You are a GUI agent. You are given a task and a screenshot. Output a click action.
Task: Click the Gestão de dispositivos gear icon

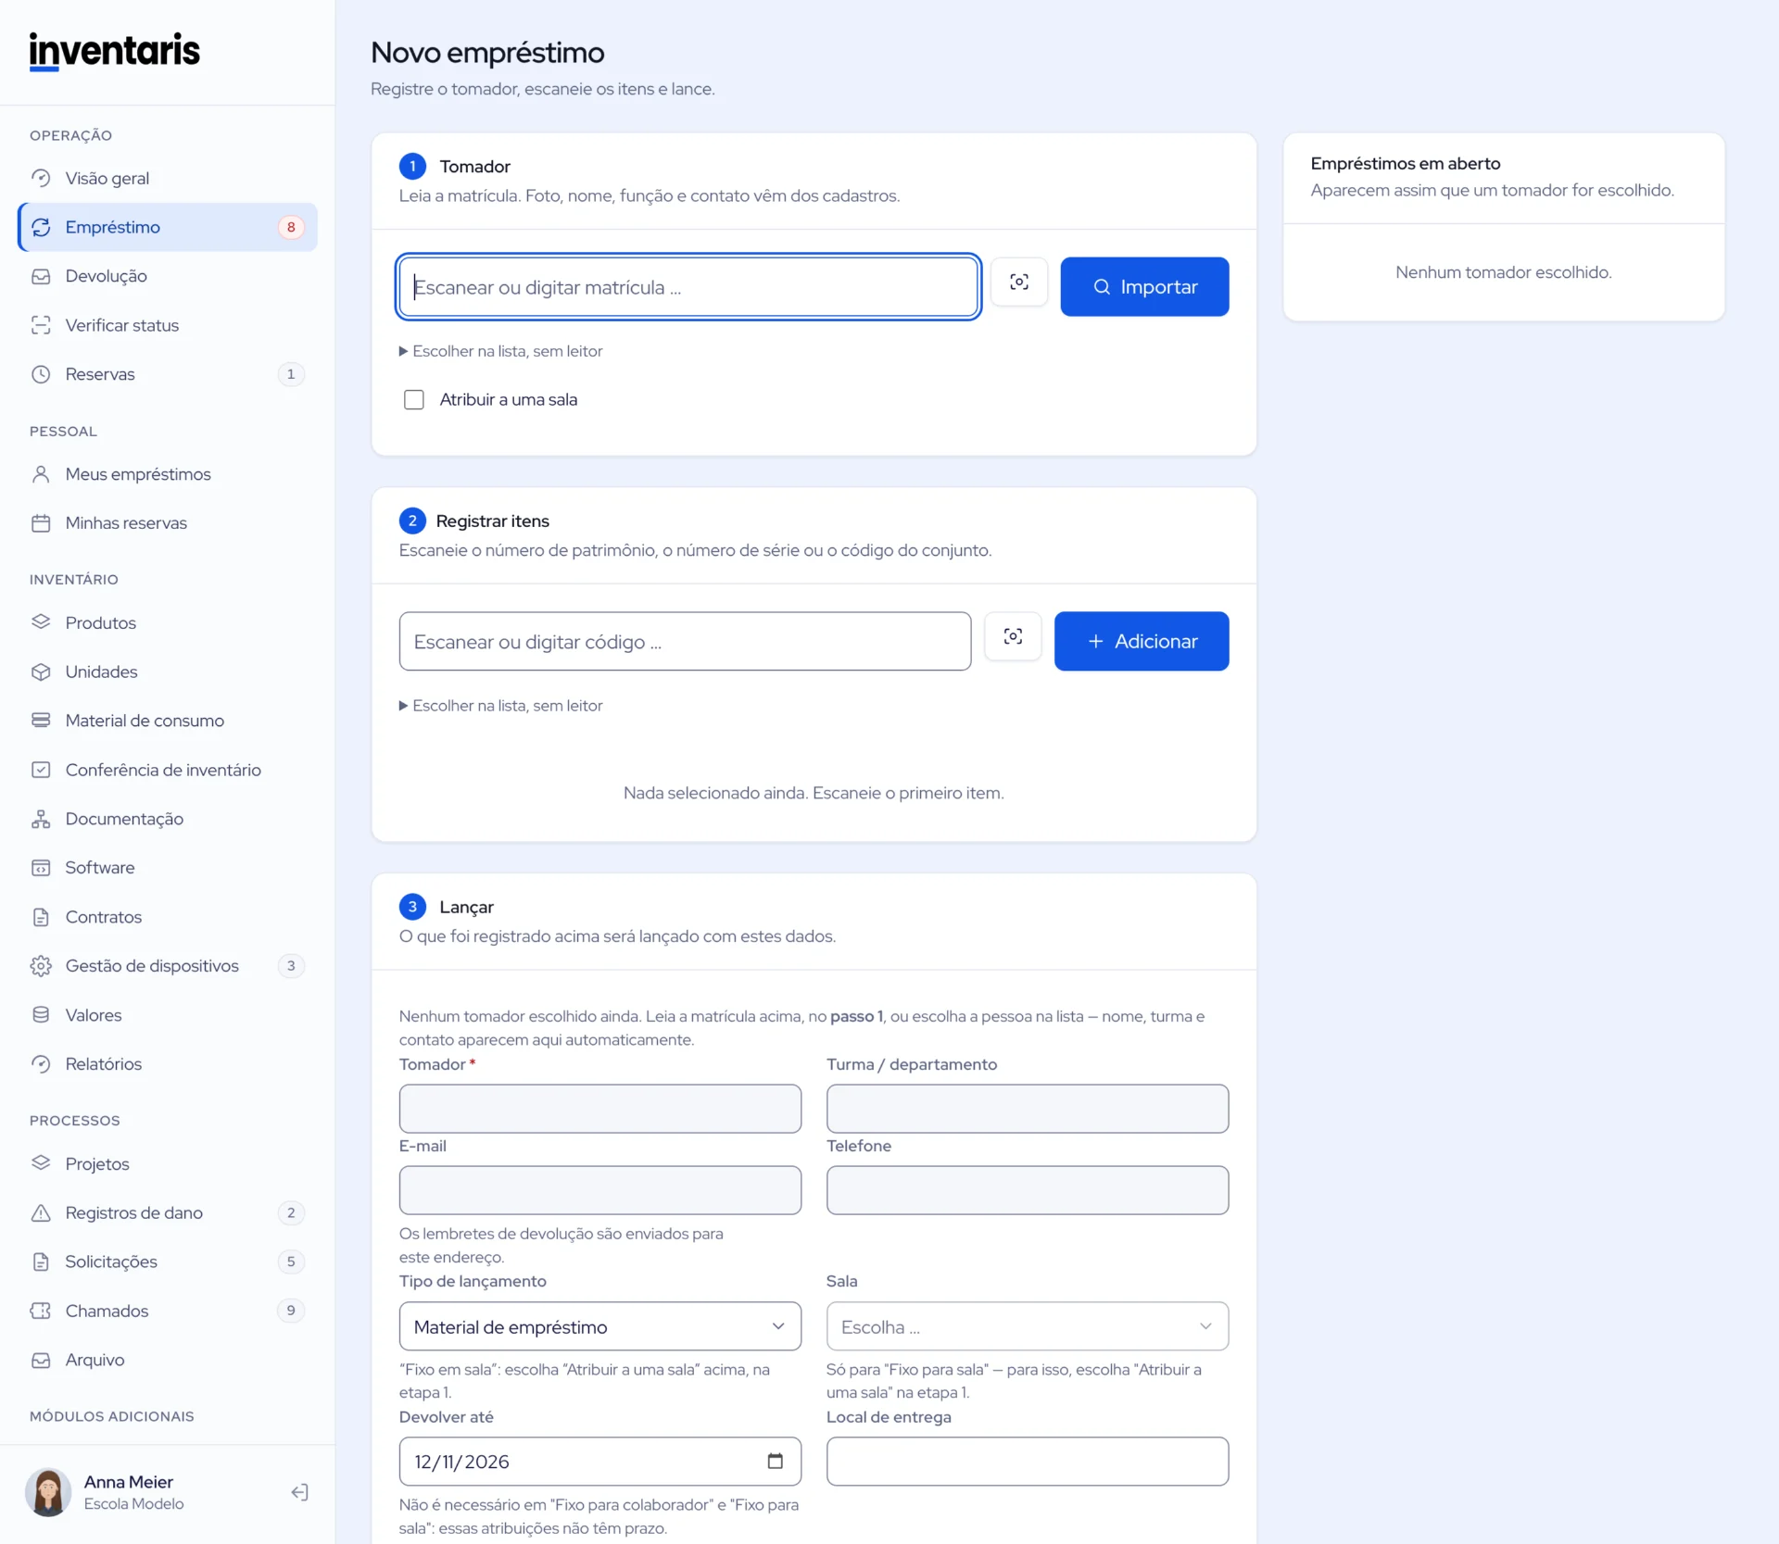click(41, 966)
